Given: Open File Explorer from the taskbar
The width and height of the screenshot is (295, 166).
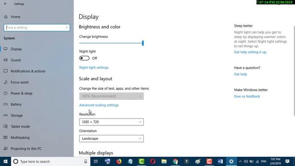Looking at the screenshot, I should [x=164, y=161].
